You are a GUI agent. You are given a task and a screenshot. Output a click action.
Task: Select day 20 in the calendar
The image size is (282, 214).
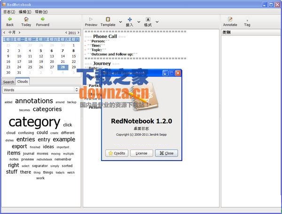click(x=52, y=61)
